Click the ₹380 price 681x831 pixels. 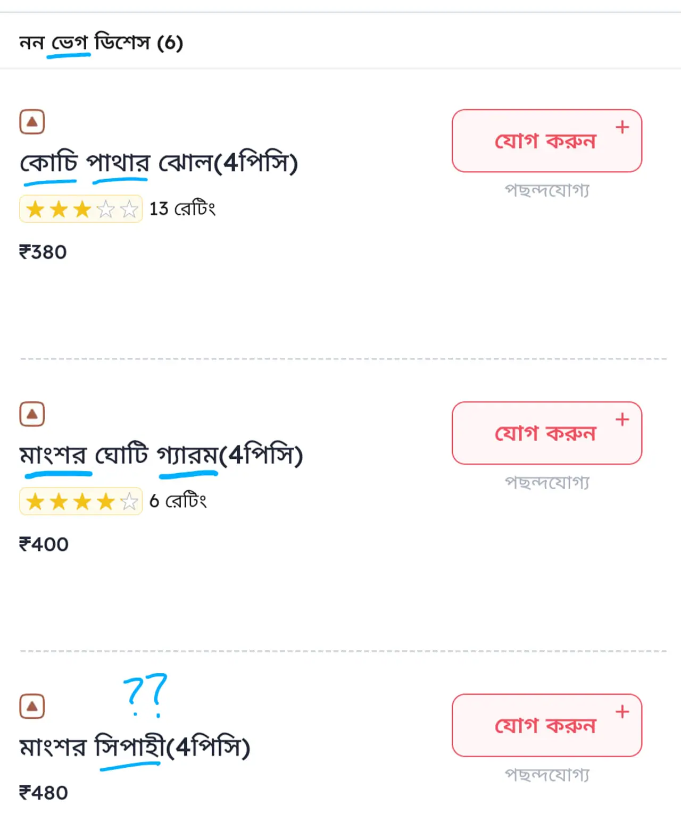tap(43, 252)
